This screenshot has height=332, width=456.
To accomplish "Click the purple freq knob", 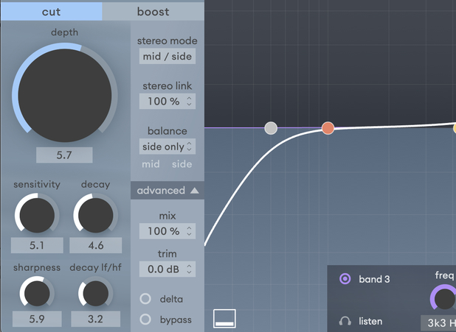I will click(x=443, y=298).
